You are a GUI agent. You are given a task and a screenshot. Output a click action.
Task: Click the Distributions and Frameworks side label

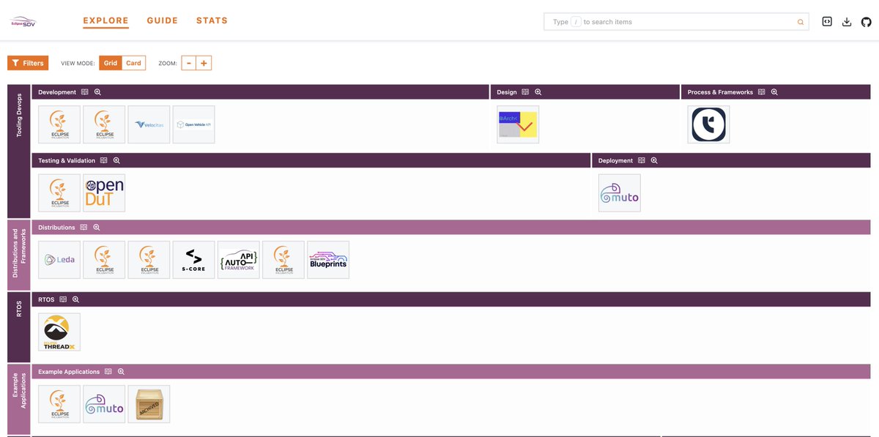[x=19, y=253]
